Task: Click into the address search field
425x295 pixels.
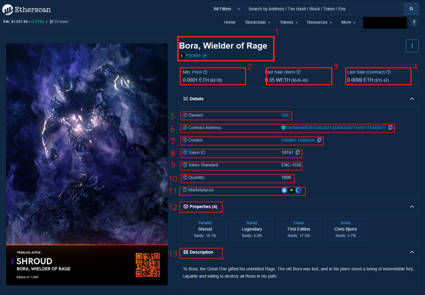Action: click(x=324, y=9)
